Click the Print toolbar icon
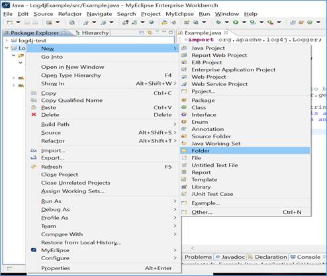The height and width of the screenshot is (276, 327). coord(35,23)
